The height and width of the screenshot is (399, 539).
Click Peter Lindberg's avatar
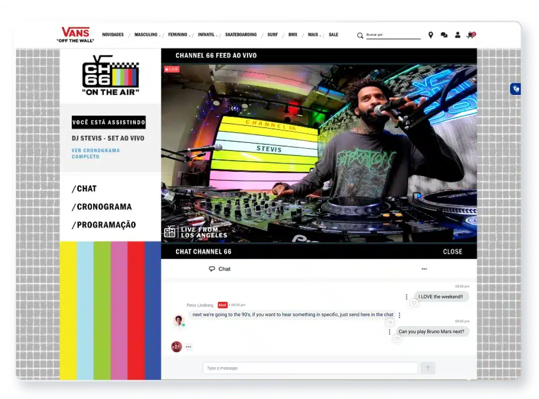[x=179, y=320]
